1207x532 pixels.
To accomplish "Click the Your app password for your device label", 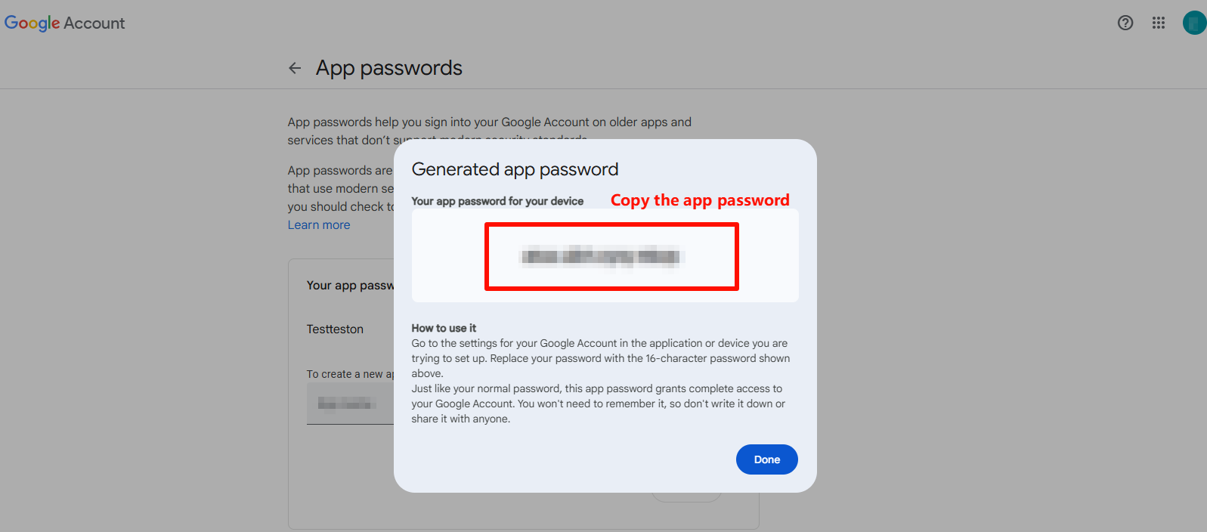I will [x=497, y=201].
